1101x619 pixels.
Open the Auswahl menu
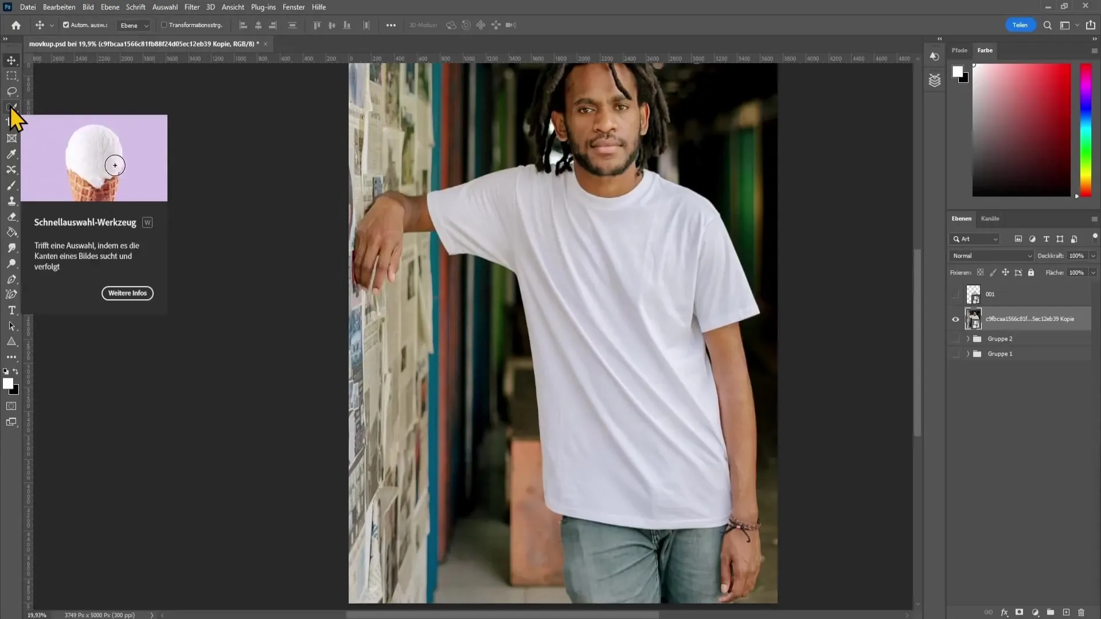[x=165, y=7]
